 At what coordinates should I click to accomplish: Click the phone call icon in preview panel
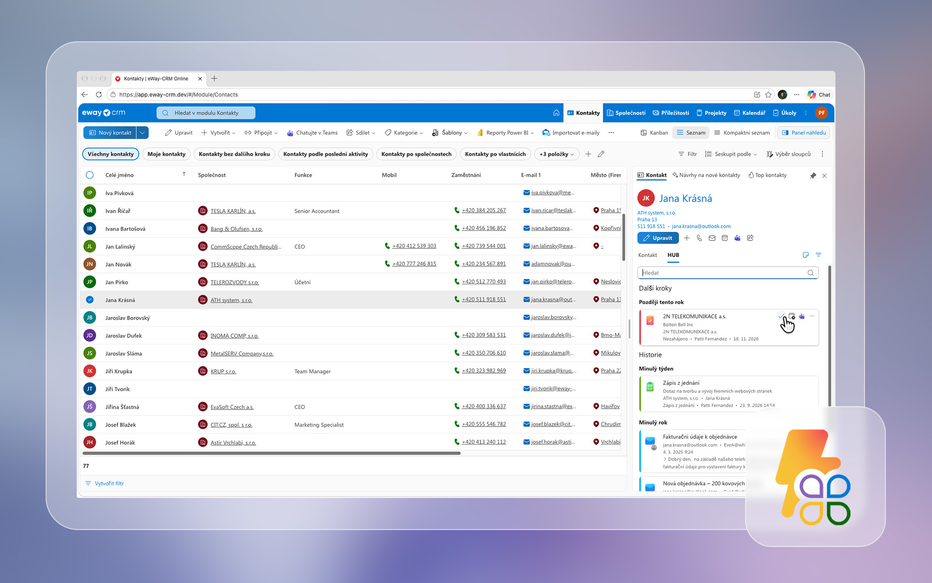(x=699, y=238)
